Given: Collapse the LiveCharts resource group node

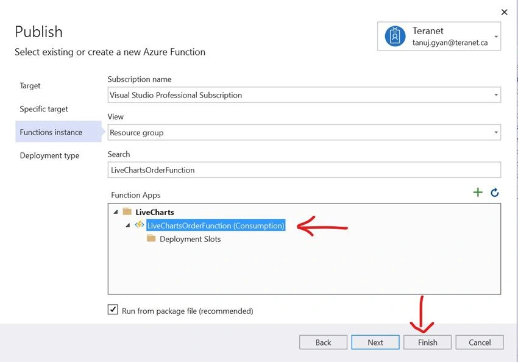Looking at the screenshot, I should point(116,211).
